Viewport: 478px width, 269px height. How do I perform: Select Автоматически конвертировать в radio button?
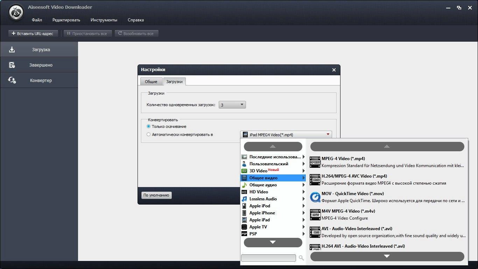click(x=149, y=134)
